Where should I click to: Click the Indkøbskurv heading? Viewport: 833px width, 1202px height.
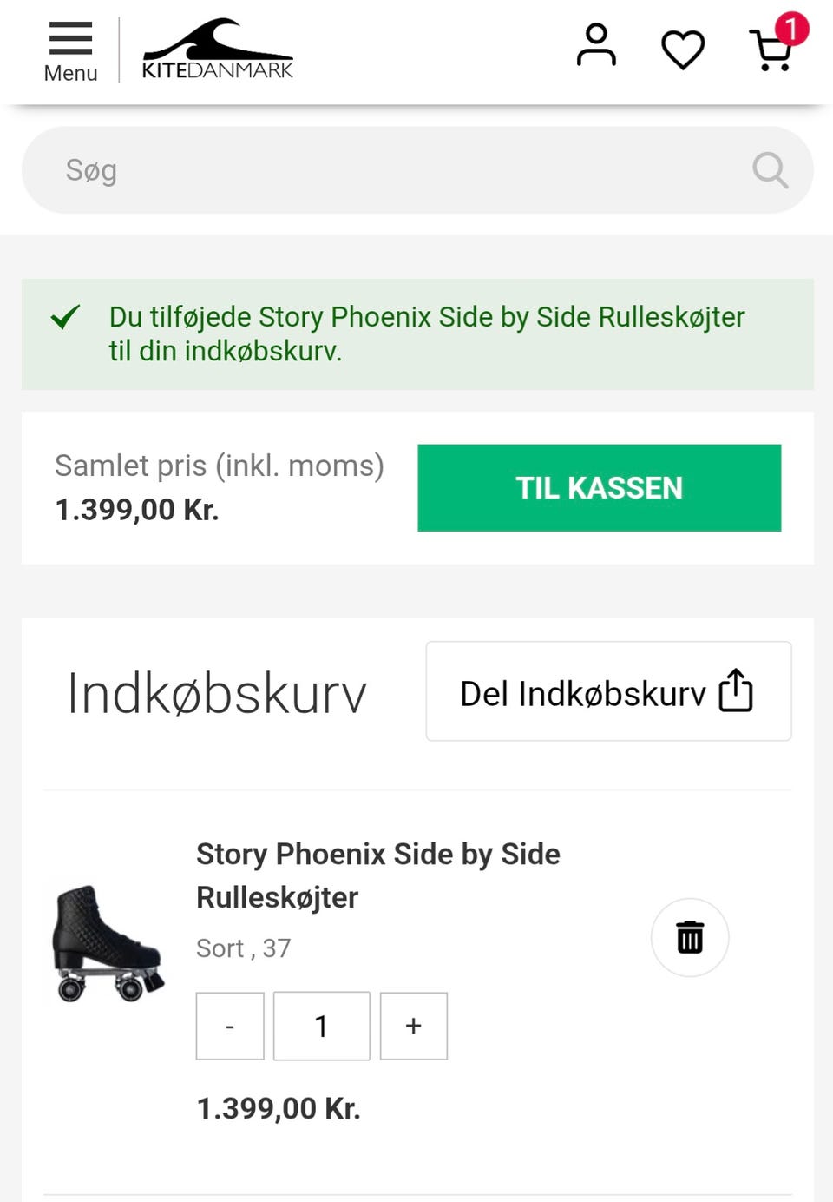(217, 694)
